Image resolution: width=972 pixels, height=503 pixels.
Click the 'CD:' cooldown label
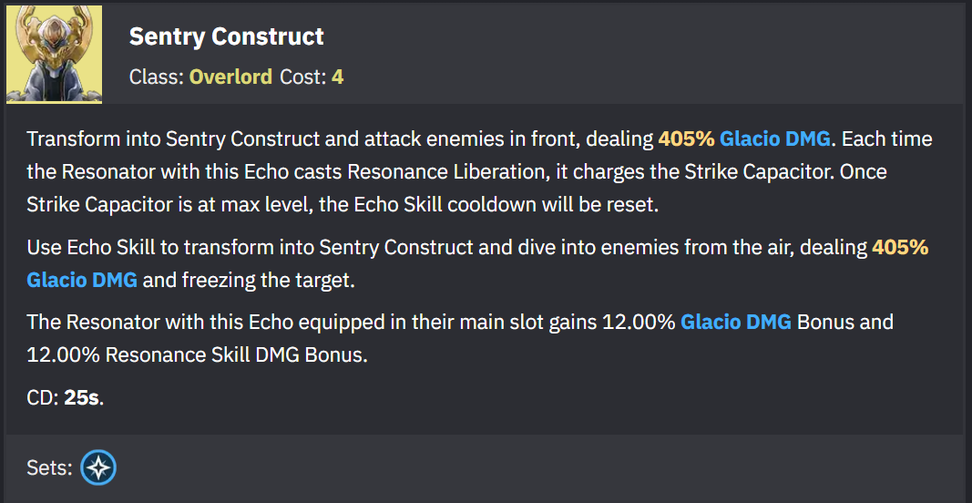pyautogui.click(x=43, y=397)
